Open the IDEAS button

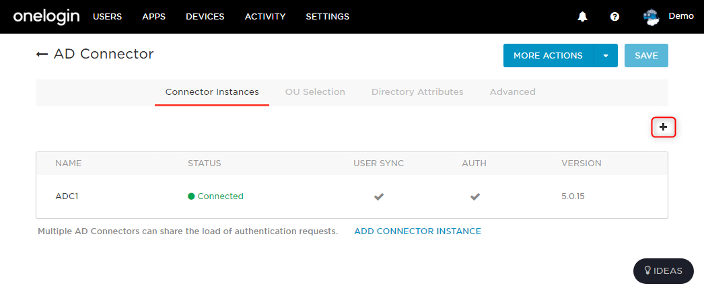click(663, 270)
